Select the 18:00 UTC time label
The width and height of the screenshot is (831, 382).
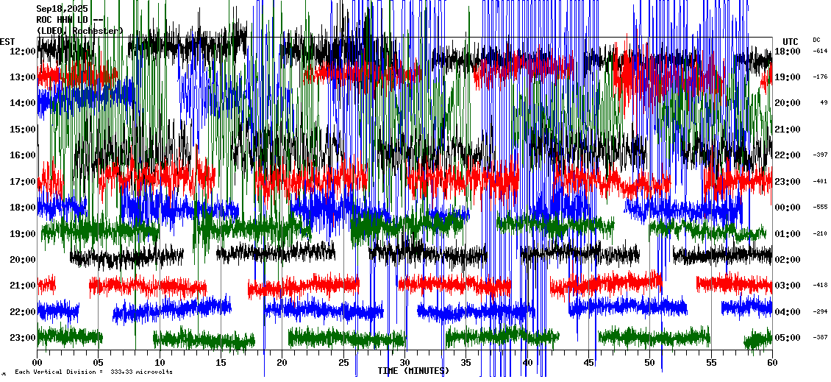tap(788, 52)
